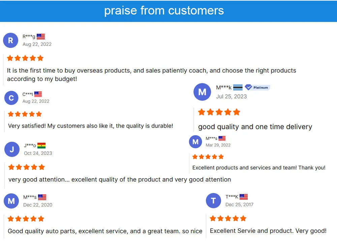The height and width of the screenshot is (245, 337).
Task: Click the star rating under Dec 25, 2017
Action: (x=228, y=218)
